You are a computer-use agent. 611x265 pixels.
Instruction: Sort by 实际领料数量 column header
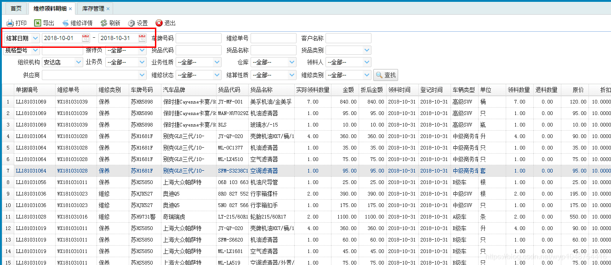click(x=313, y=90)
